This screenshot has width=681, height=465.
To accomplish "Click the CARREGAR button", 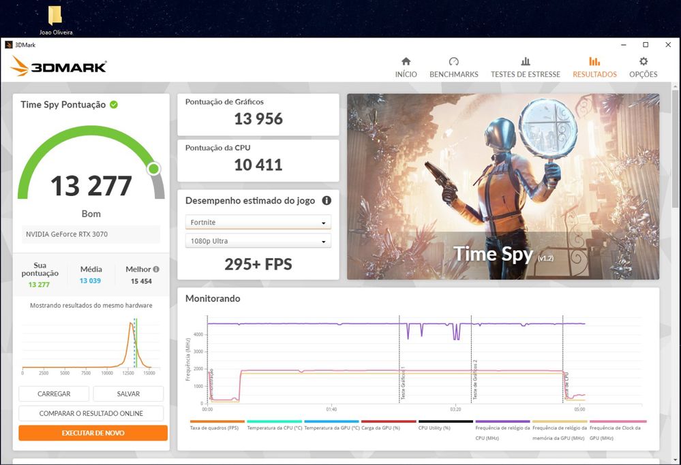I will 54,394.
